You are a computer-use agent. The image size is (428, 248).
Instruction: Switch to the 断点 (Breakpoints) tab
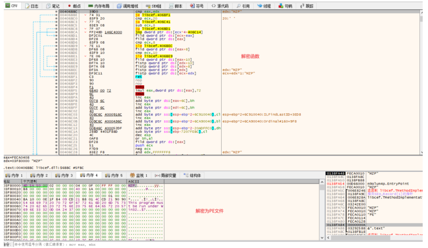(74, 6)
